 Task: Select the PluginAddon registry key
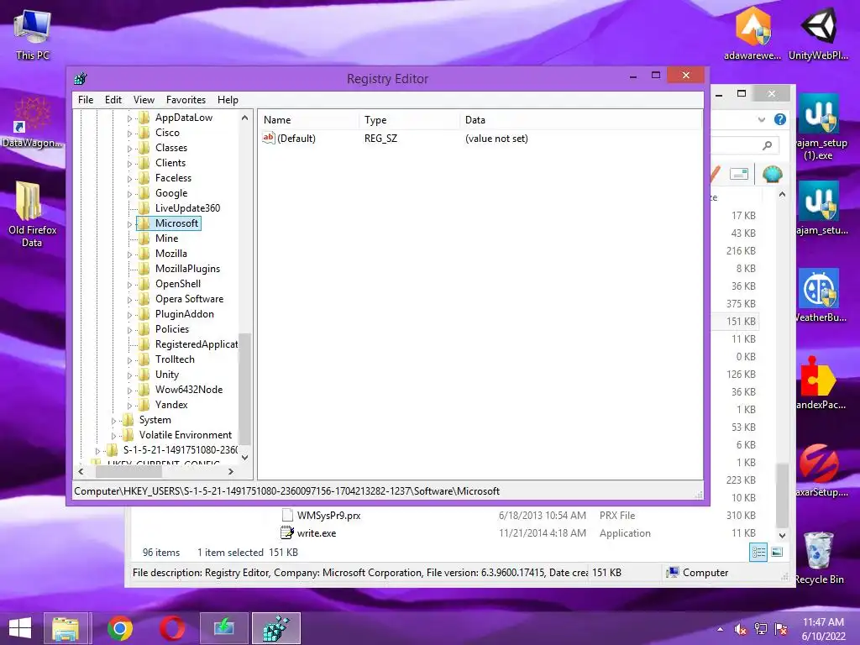click(x=184, y=314)
